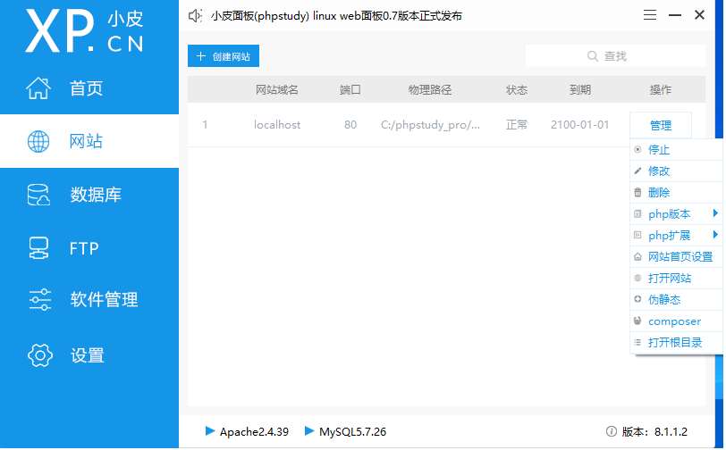Open the 设置 sidebar tab
The image size is (726, 450).
coord(89,355)
